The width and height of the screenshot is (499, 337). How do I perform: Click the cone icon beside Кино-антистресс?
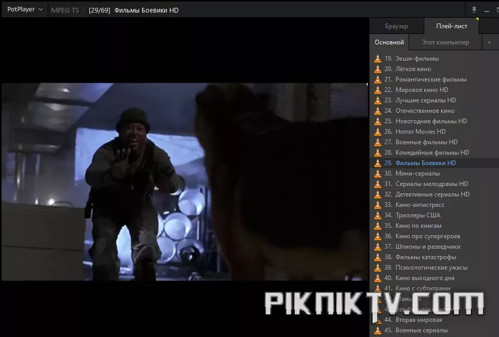pos(378,205)
